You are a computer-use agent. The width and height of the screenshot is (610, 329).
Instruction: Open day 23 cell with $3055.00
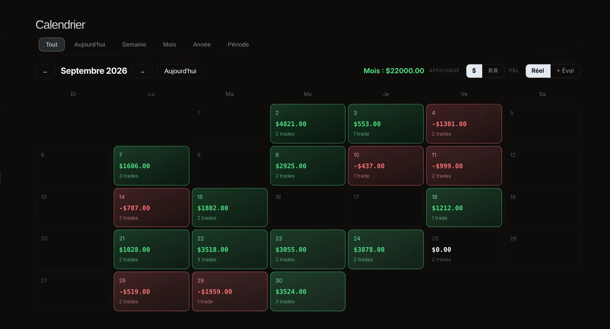[308, 249]
